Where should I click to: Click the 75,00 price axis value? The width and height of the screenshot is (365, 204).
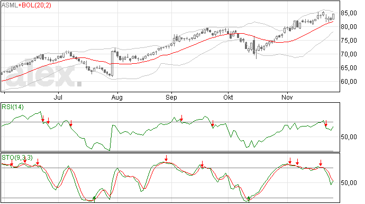point(349,41)
